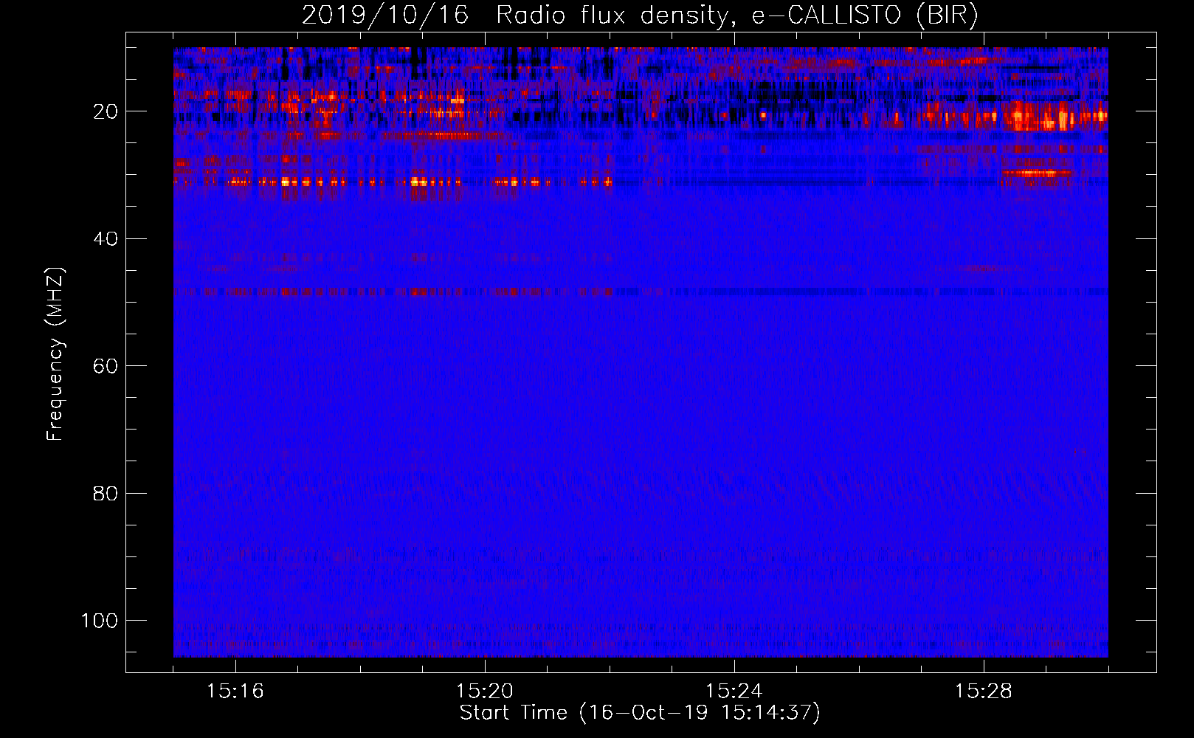Click the 80 MHz frequency tick label

click(x=106, y=493)
